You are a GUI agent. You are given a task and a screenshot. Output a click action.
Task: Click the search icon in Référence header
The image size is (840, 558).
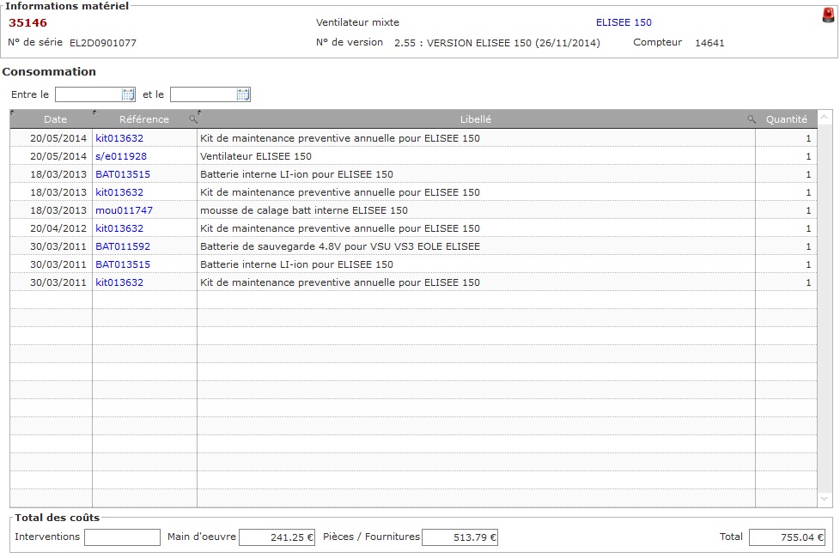(x=193, y=118)
